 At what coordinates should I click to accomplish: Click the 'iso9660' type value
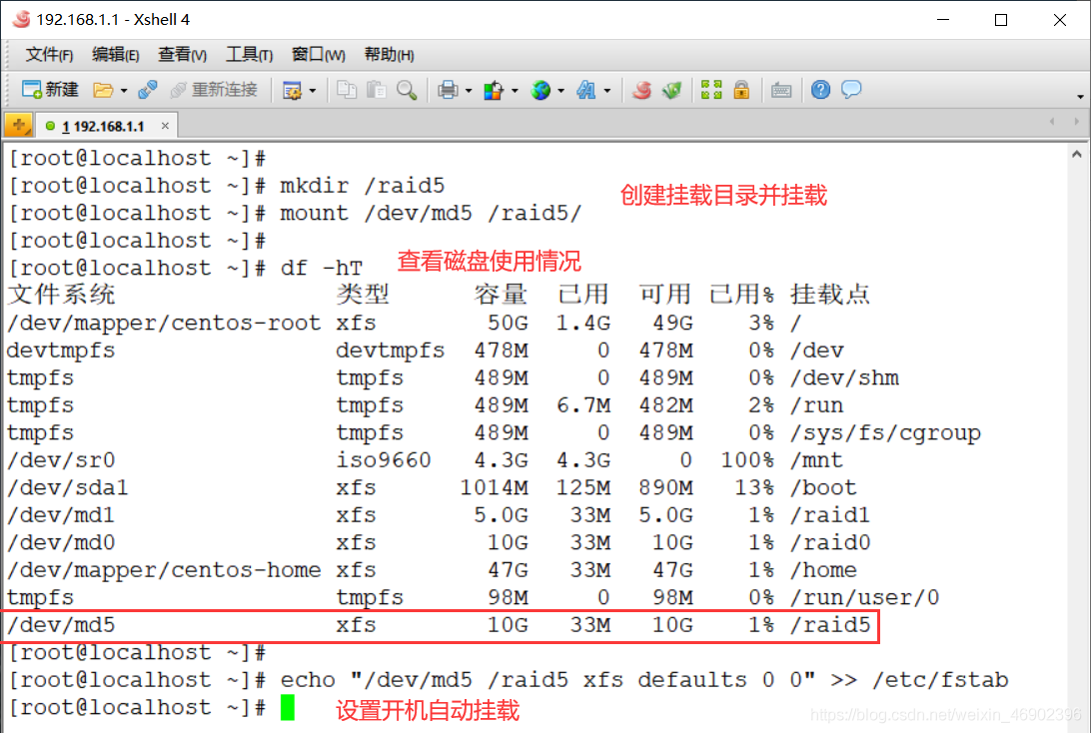click(384, 460)
